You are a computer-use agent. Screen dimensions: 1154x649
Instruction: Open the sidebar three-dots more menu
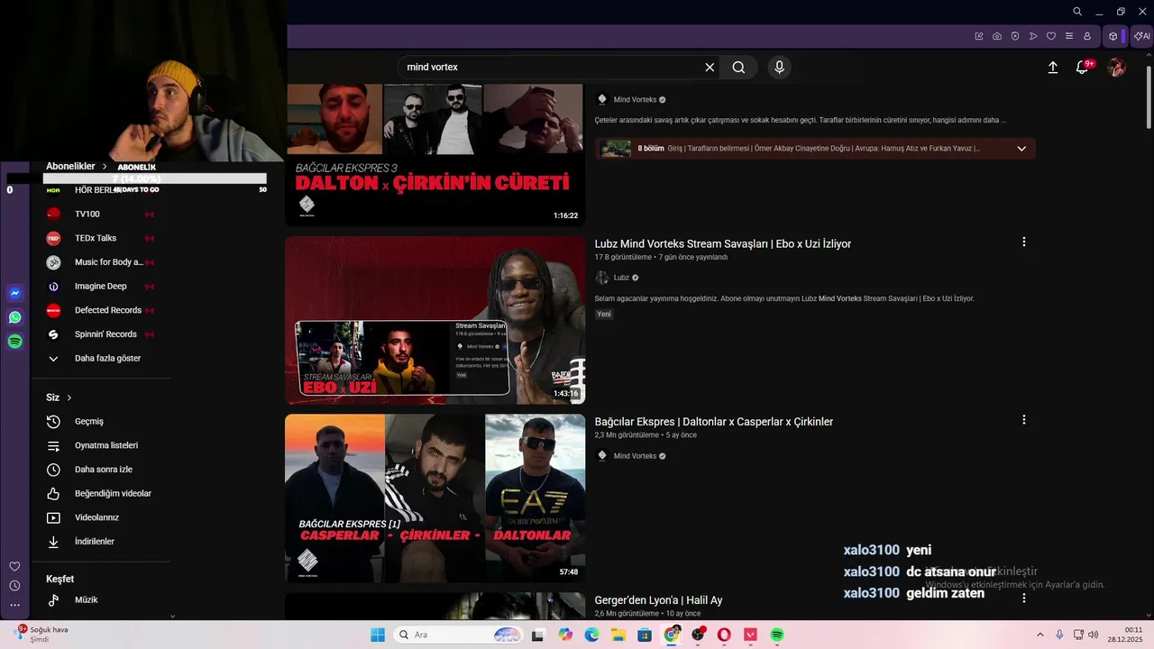point(14,605)
